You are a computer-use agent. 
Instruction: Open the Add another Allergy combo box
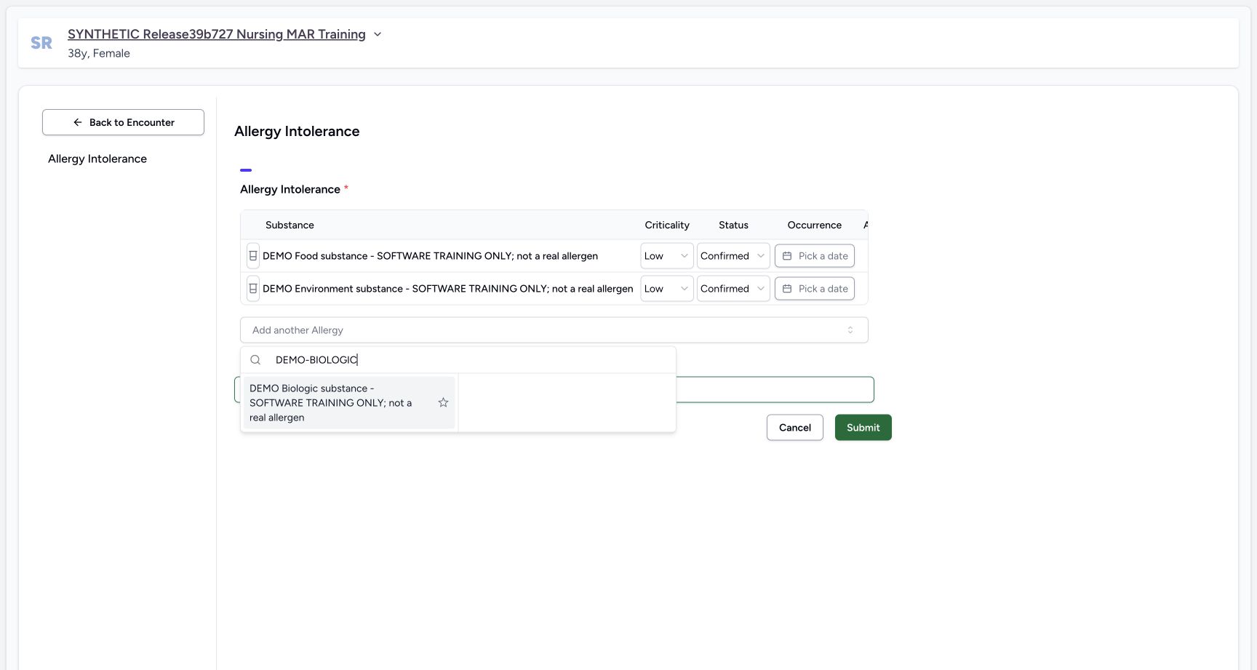click(x=554, y=330)
